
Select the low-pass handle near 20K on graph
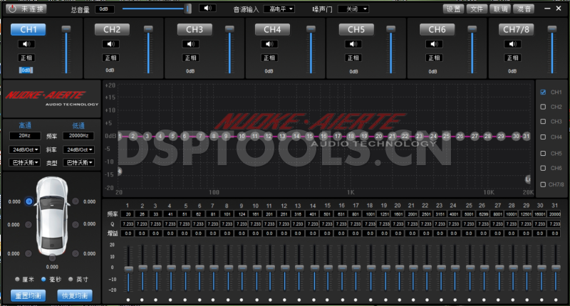tap(528, 179)
